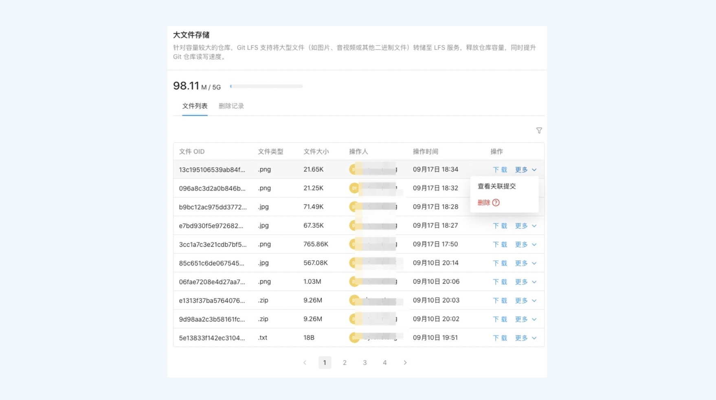Go to page 3 of the file list
The width and height of the screenshot is (716, 400).
pos(365,362)
